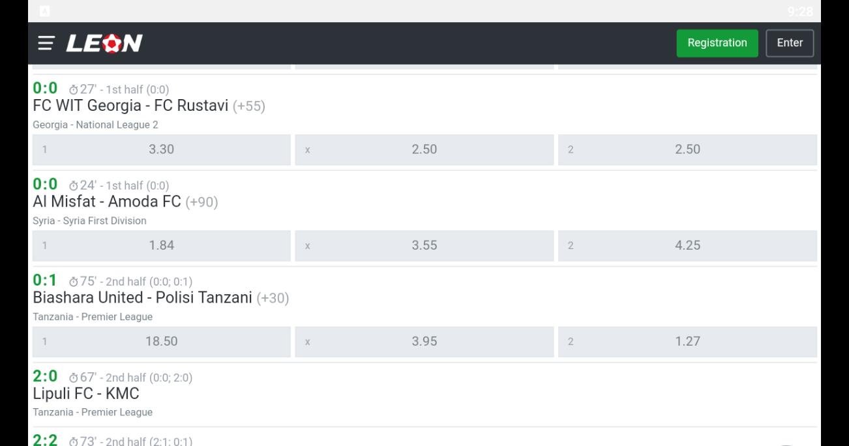Open Al Misfat - Amoda FC match page
This screenshot has width=849, height=446.
point(107,202)
